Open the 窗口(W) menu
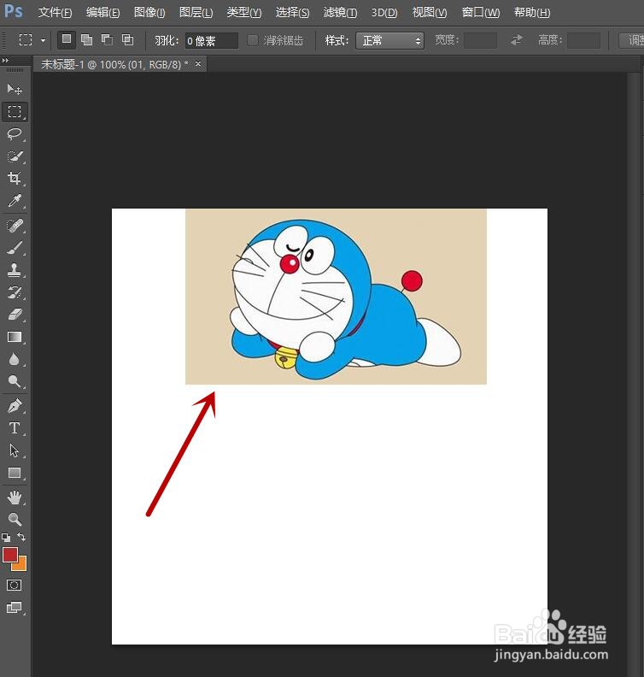The width and height of the screenshot is (644, 677). [481, 12]
